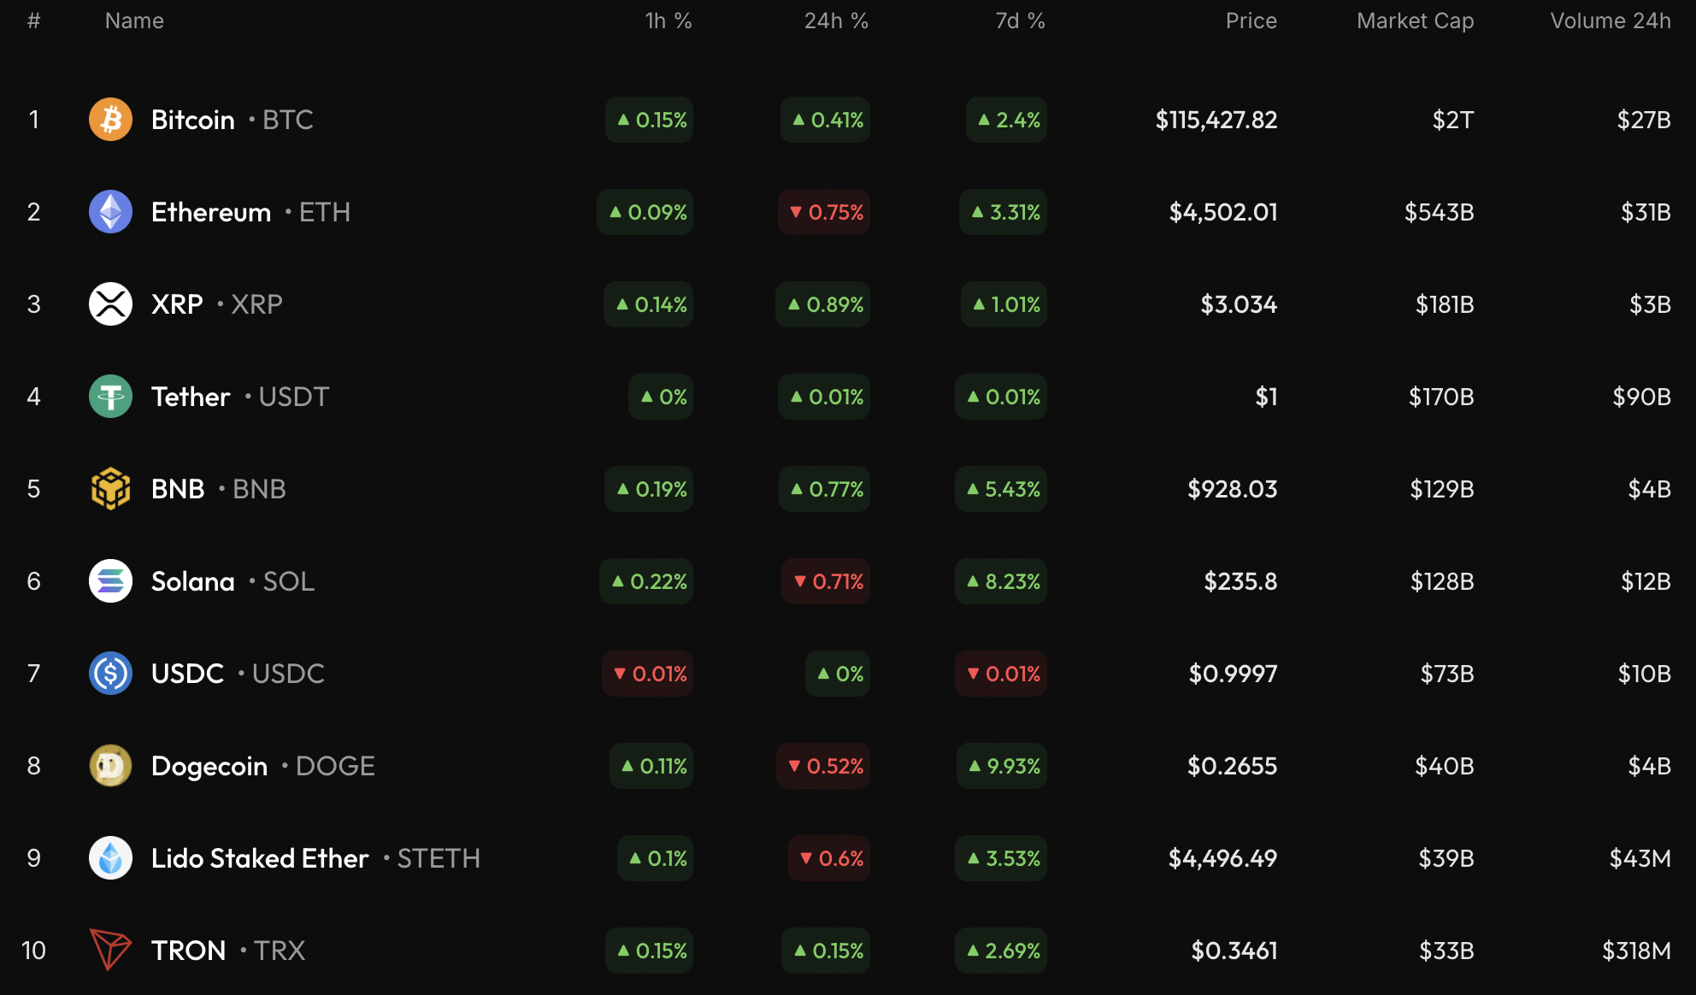Screen dimensions: 1696x995
Task: Sort by the 1h % column header
Action: [x=668, y=21]
